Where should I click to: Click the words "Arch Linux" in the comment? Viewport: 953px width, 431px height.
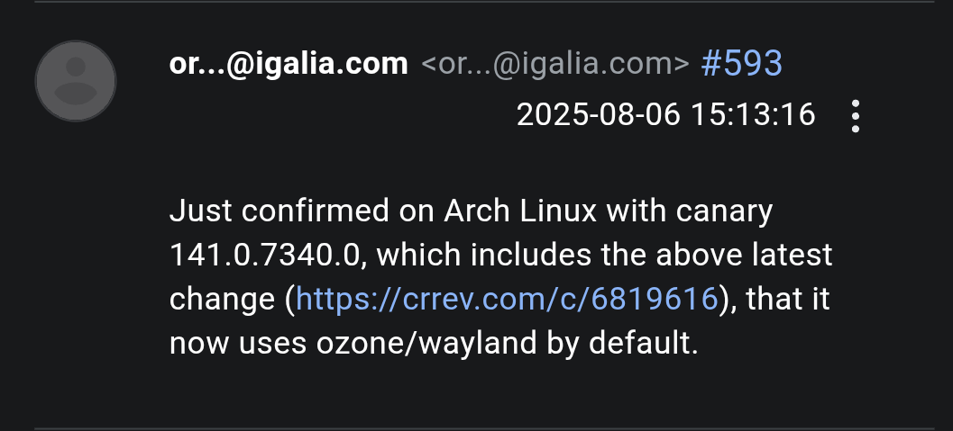pos(520,211)
